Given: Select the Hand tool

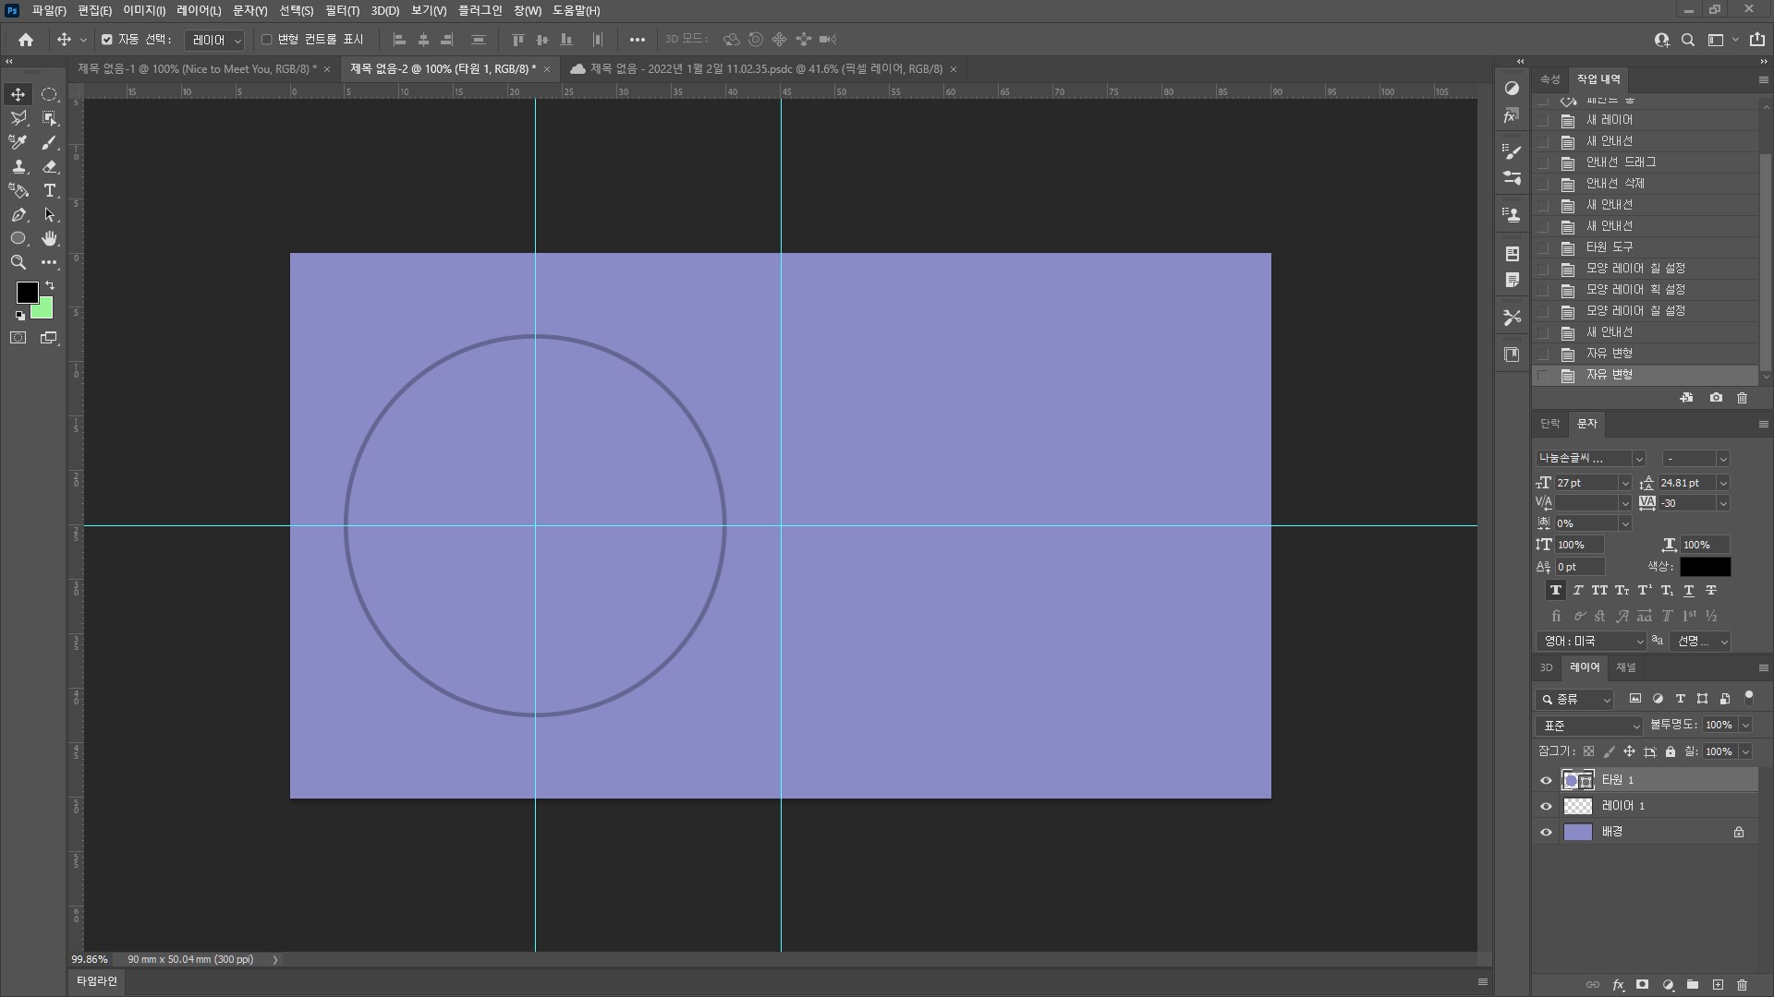Looking at the screenshot, I should click(50, 238).
